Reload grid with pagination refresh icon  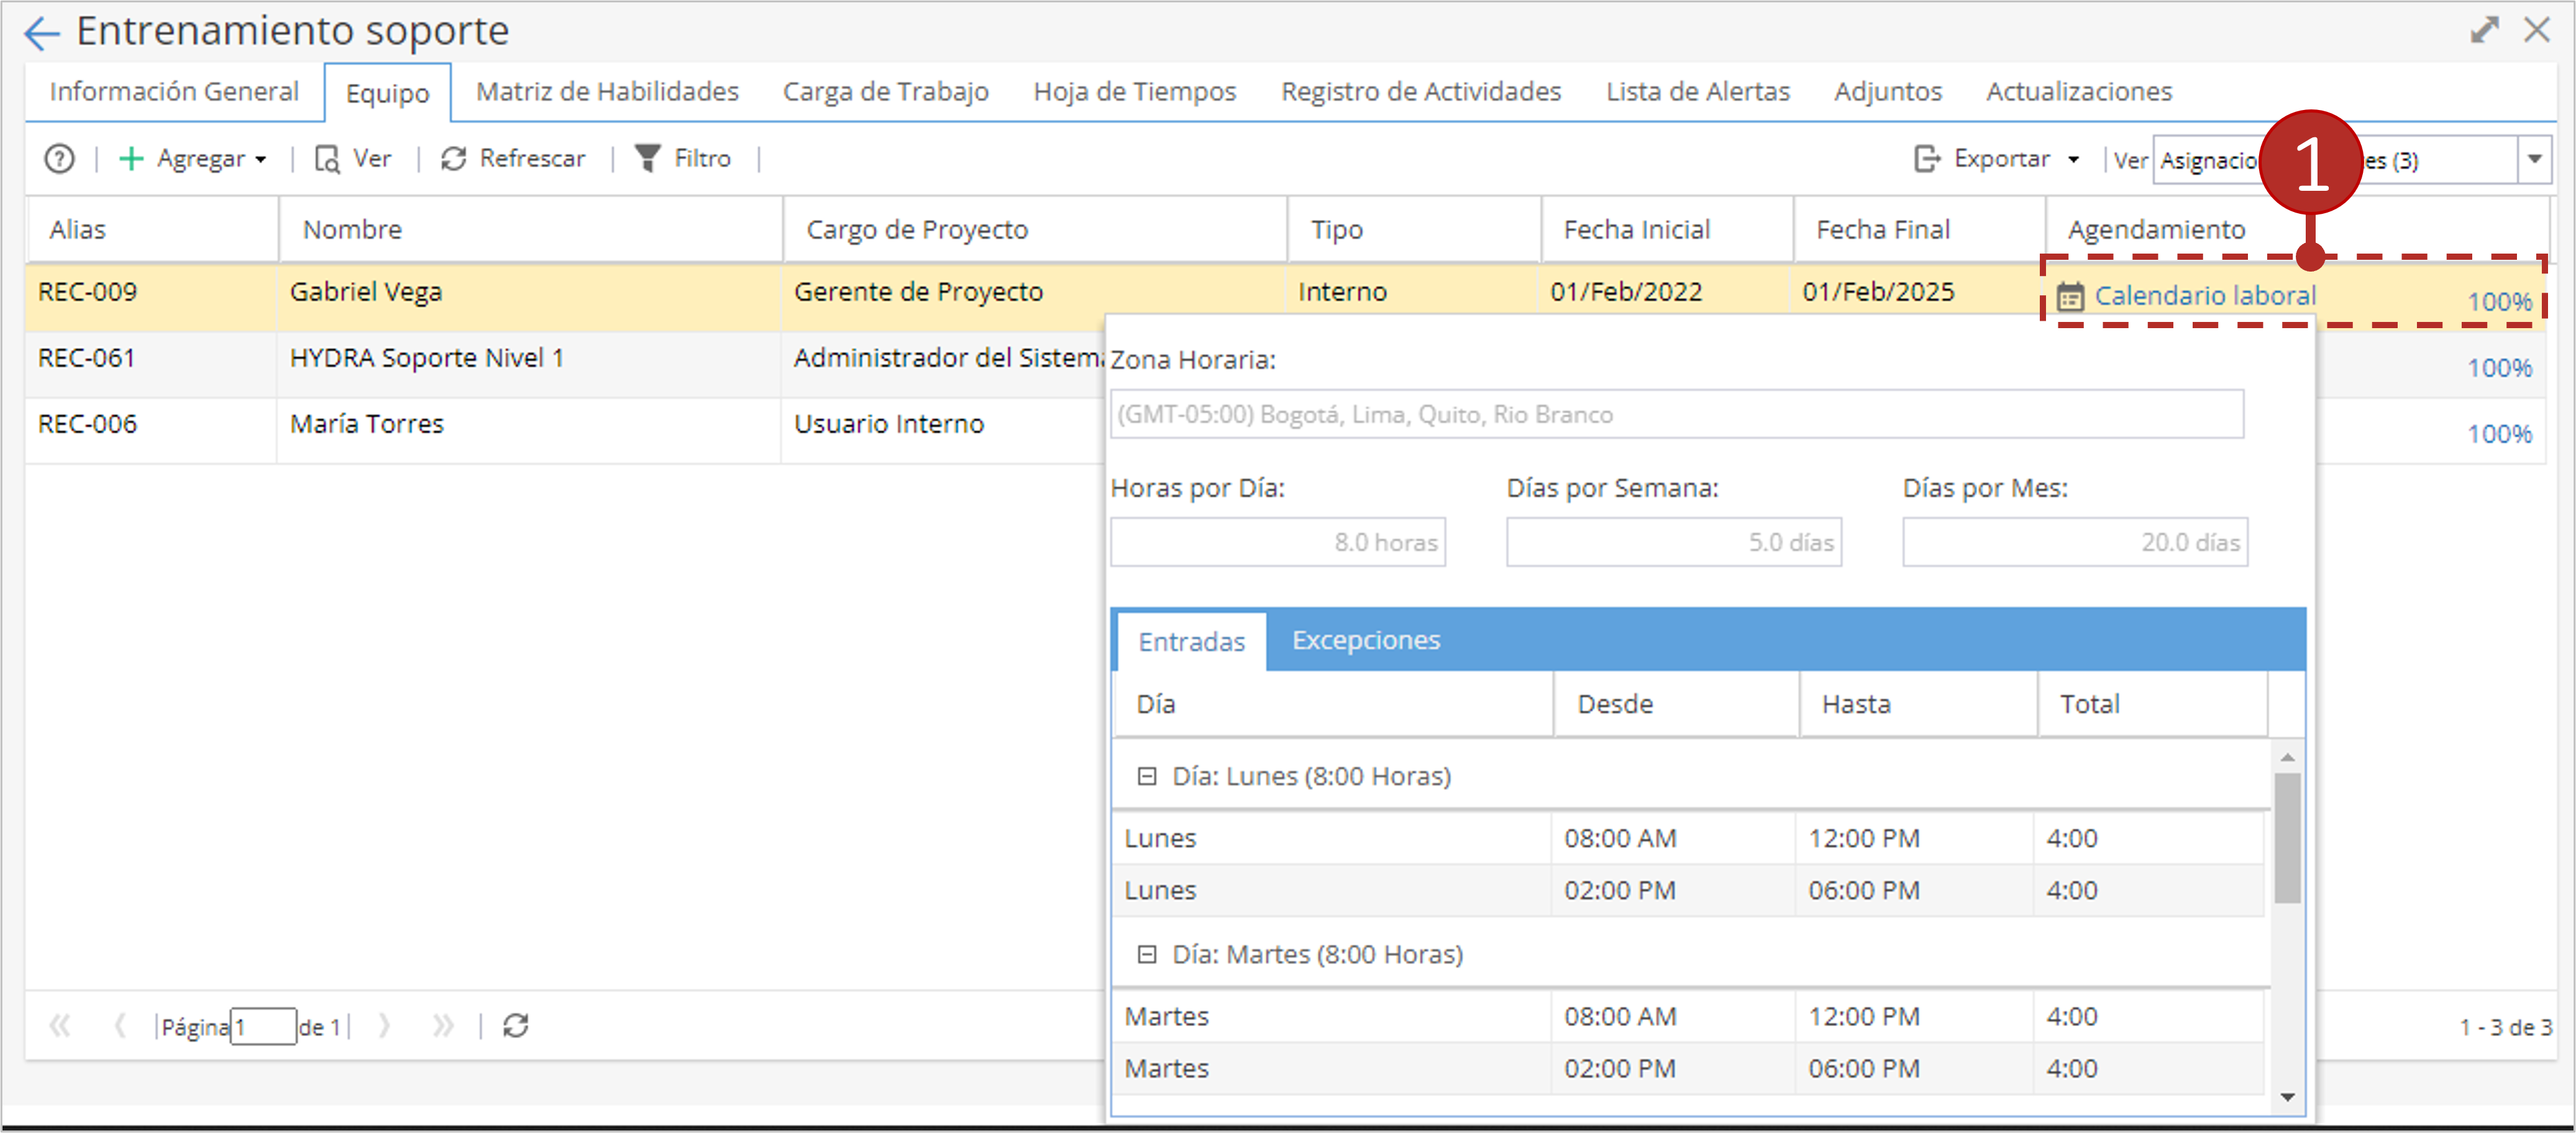tap(516, 1025)
